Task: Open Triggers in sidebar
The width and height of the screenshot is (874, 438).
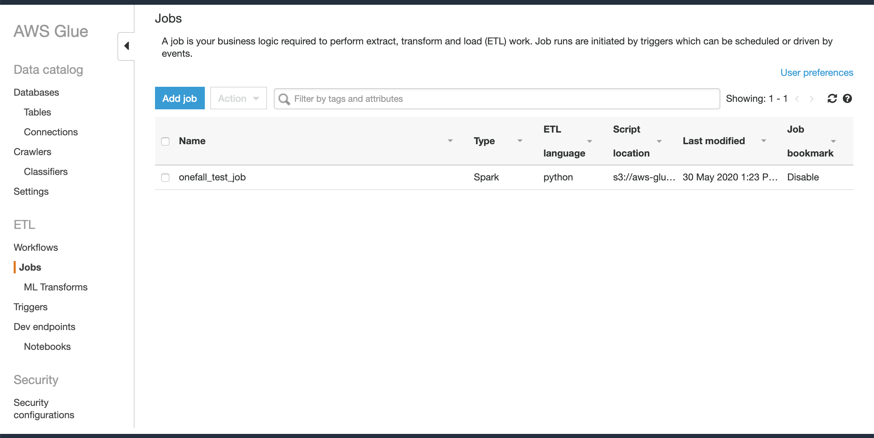Action: click(30, 307)
